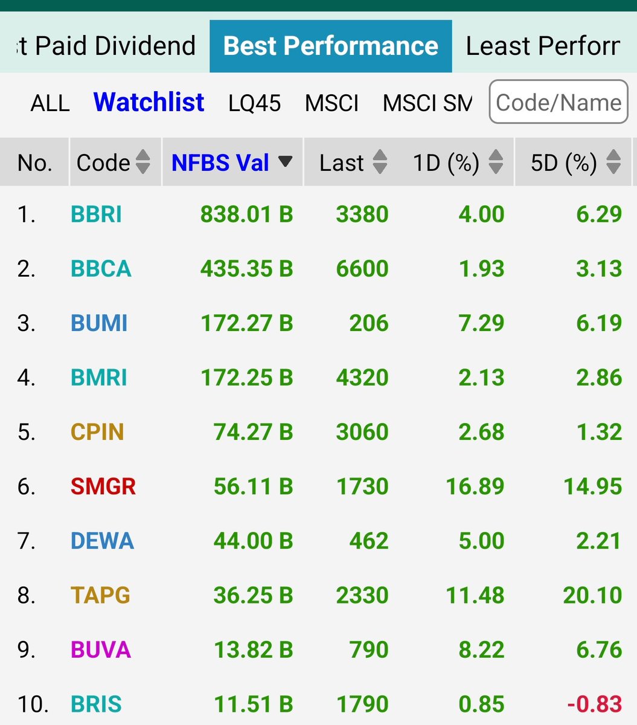Click BRIS value 11.51 B
The width and height of the screenshot is (637, 725).
tap(254, 704)
